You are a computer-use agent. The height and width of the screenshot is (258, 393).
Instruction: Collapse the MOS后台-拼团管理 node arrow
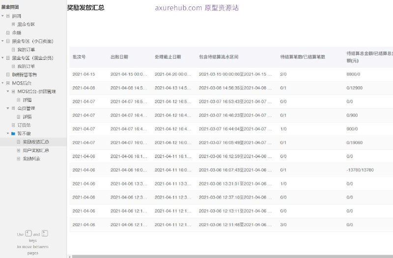[8, 91]
